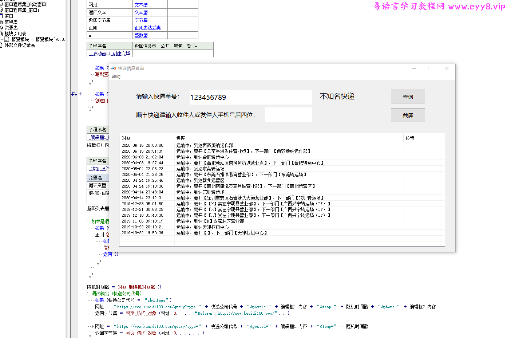Click the 文本型 type link in 网址 row

pos(141,5)
